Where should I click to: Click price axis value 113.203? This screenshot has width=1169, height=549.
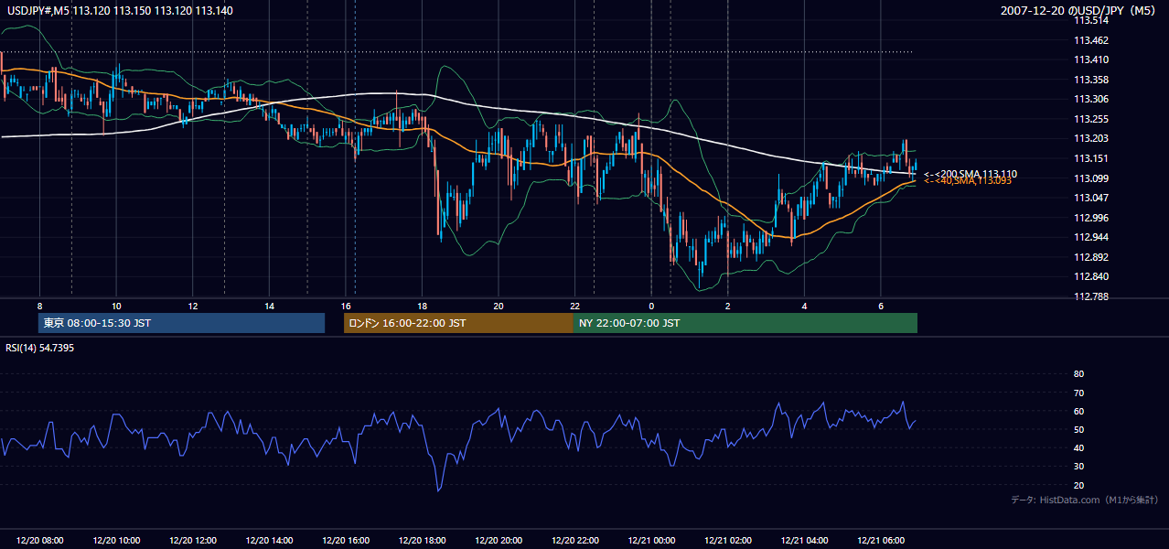1090,138
